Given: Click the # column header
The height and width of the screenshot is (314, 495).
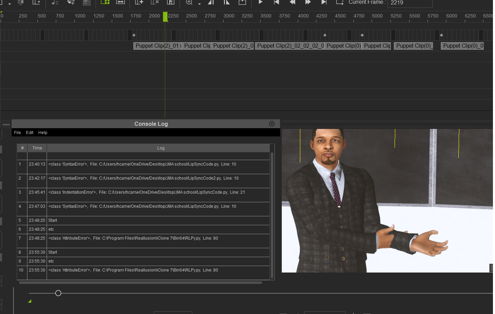Looking at the screenshot, I should tap(22, 148).
